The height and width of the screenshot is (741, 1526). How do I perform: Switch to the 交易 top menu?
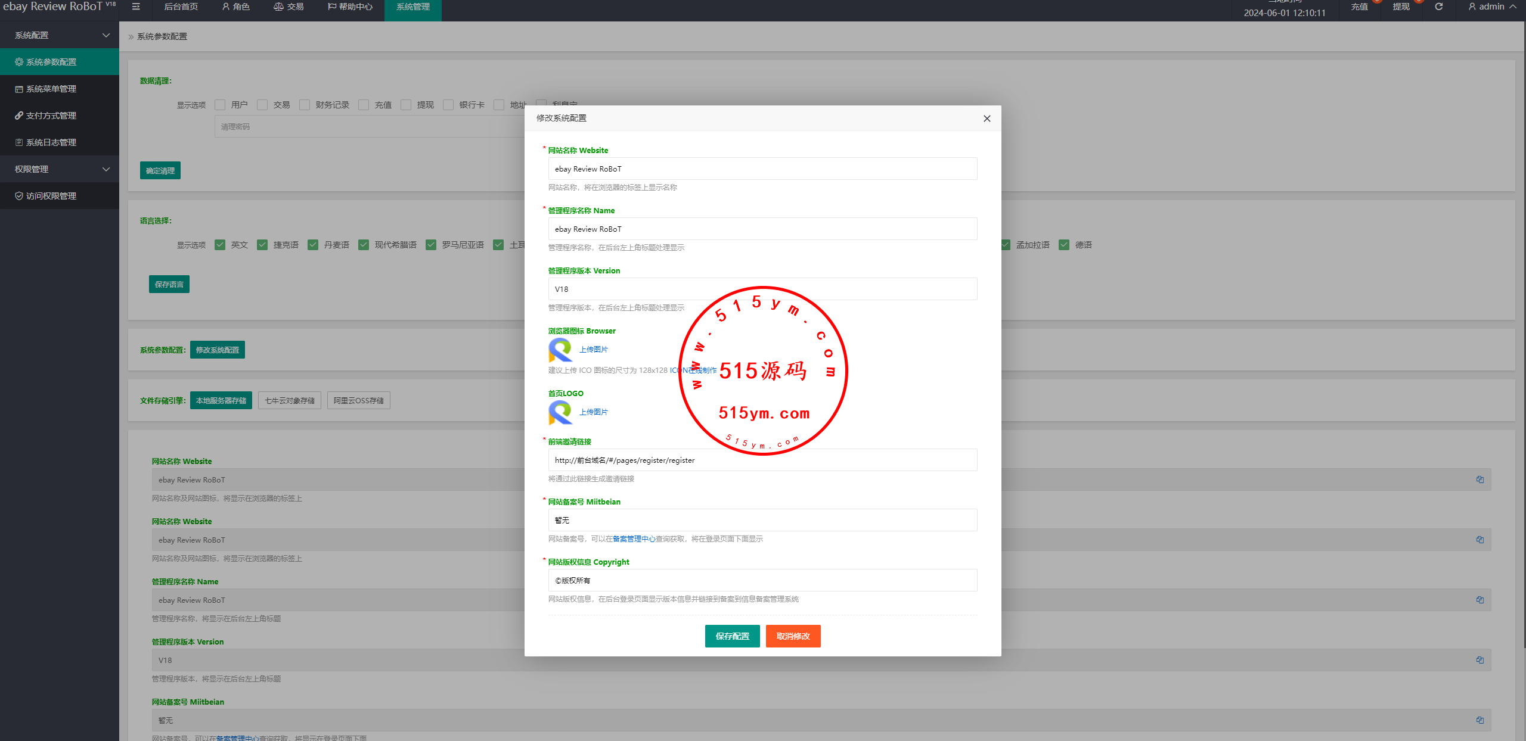click(289, 7)
